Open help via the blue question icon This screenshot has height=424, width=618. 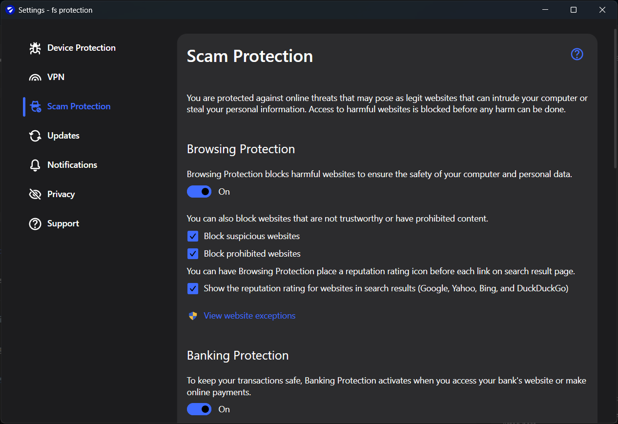tap(577, 54)
